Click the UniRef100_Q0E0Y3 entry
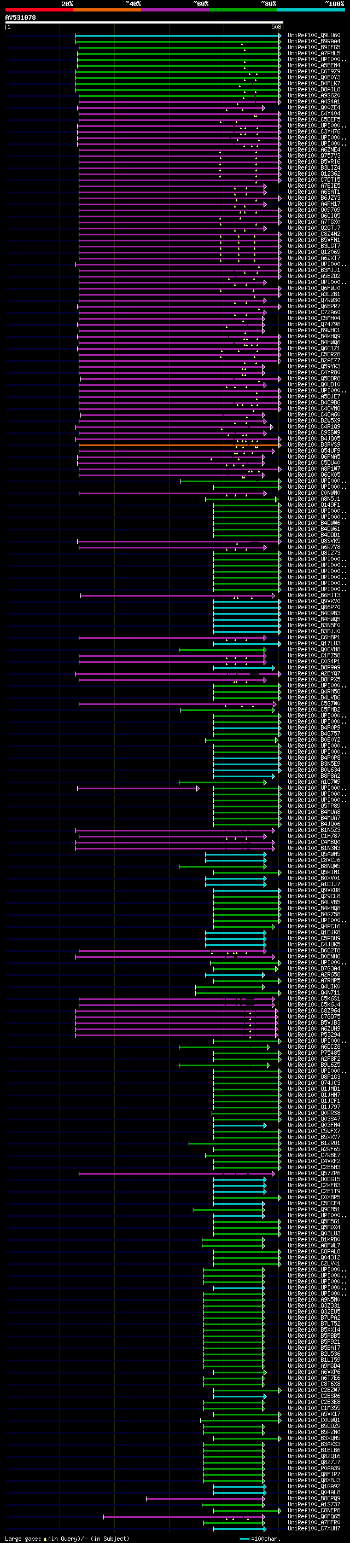 pos(313,77)
